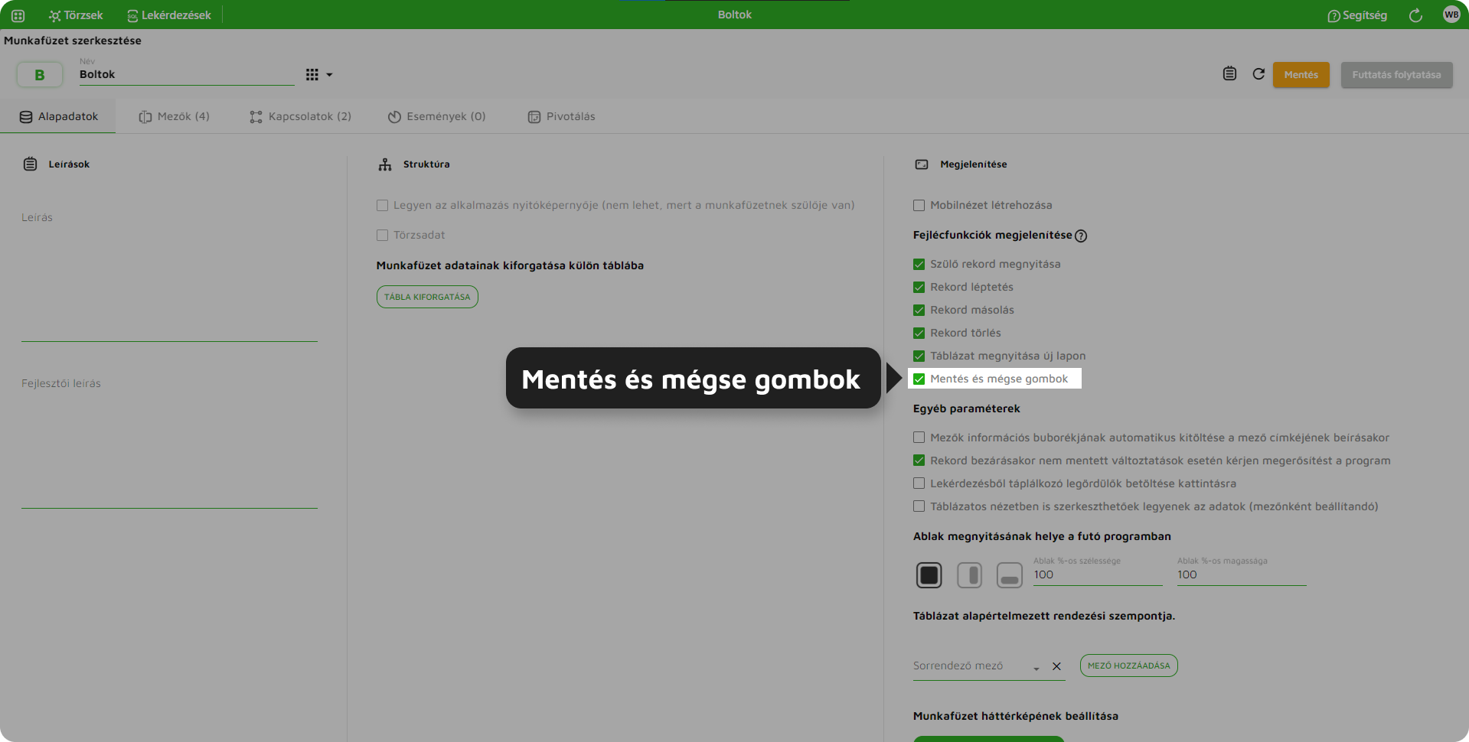Viewport: 1469px width, 742px height.
Task: Switch to the Események (0) tab
Action: [436, 116]
